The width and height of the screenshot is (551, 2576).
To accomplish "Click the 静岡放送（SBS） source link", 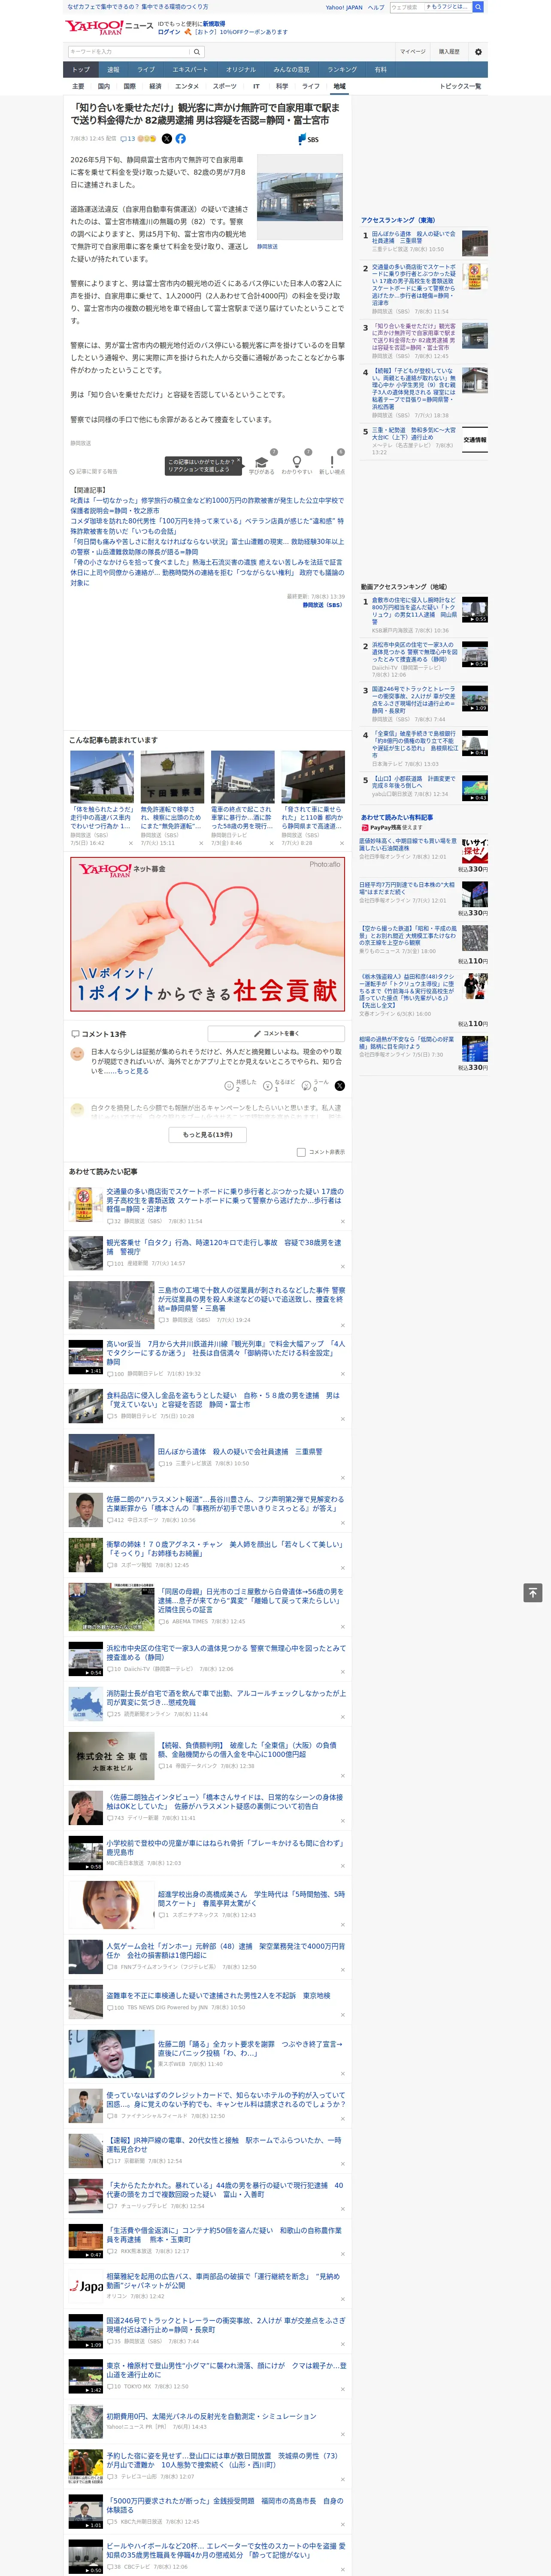I will tap(323, 605).
